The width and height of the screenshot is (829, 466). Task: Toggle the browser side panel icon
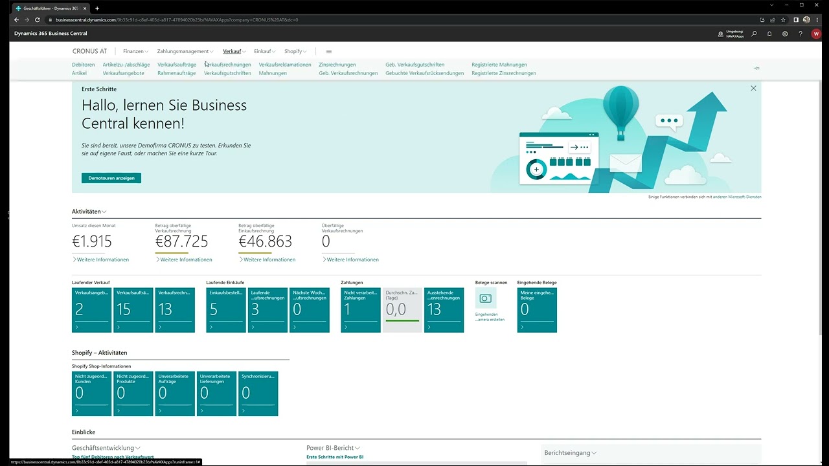tap(796, 20)
